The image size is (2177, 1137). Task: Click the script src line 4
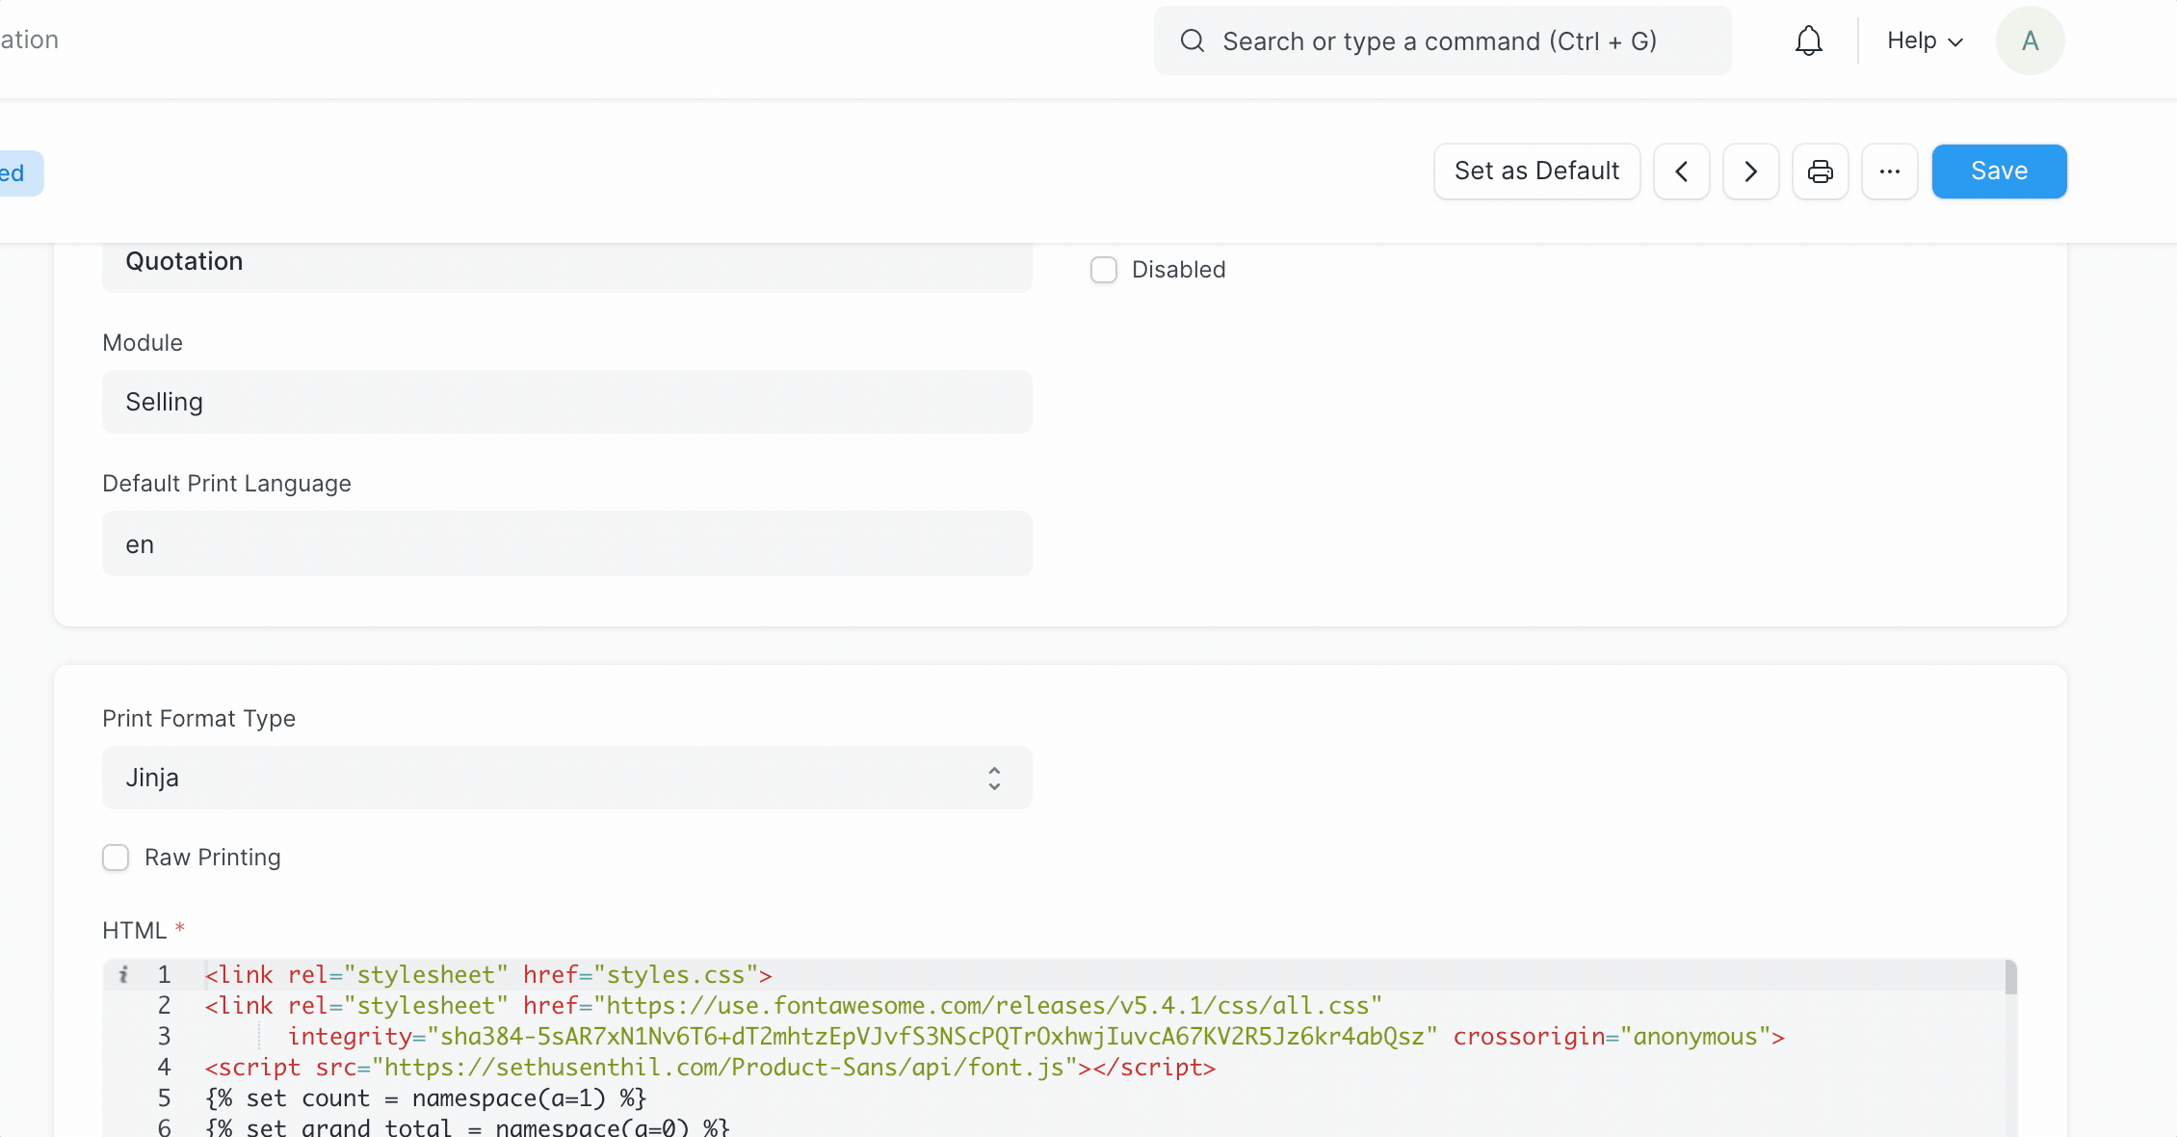(x=710, y=1068)
